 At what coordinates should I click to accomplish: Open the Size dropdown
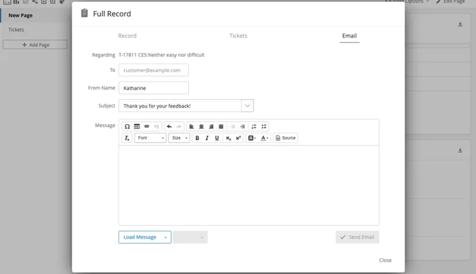coord(179,138)
